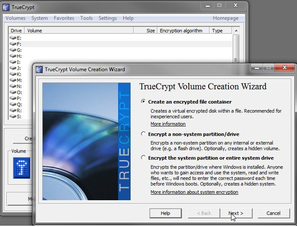This screenshot has height=227, width=297.
Task: Close the main TrueCrypt window
Action: [235, 5]
